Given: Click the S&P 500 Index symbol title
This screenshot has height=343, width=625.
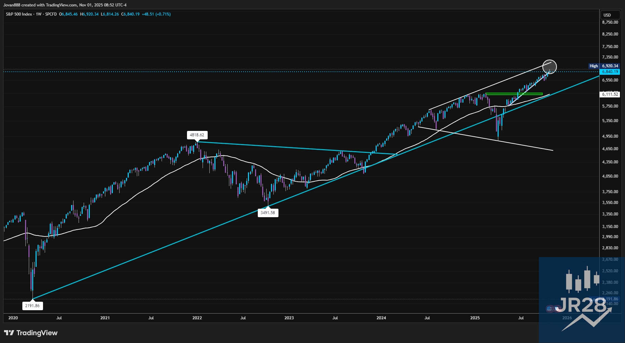Looking at the screenshot, I should pyautogui.click(x=19, y=14).
